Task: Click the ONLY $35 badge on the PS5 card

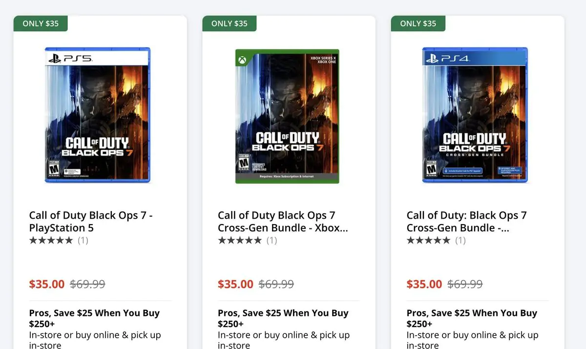Action: [41, 23]
